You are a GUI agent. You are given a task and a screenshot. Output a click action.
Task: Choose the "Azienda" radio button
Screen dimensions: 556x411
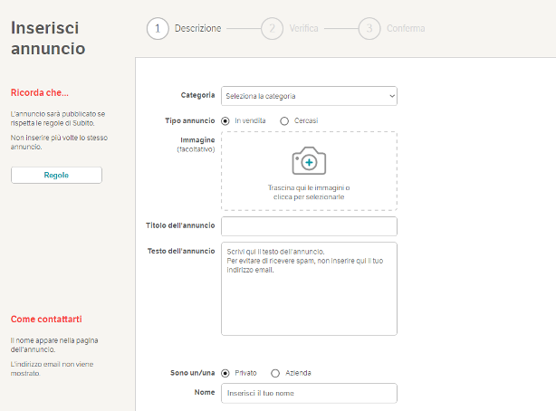pyautogui.click(x=275, y=372)
